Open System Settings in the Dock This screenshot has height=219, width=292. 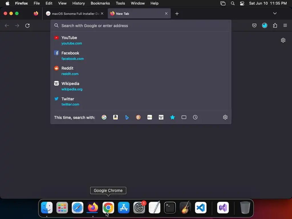[x=139, y=208]
